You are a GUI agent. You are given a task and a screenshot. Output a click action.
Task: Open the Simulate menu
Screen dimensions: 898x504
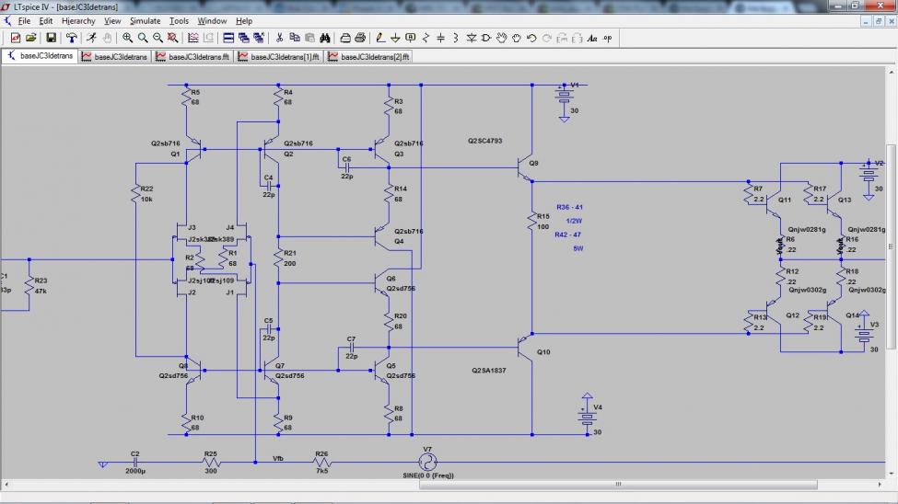[145, 20]
